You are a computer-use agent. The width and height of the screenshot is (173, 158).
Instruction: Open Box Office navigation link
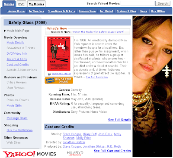point(158,11)
